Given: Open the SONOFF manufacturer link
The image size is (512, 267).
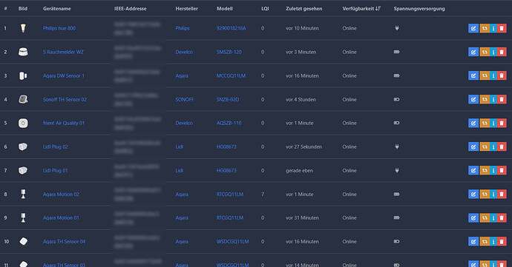Looking at the screenshot, I should (x=185, y=100).
